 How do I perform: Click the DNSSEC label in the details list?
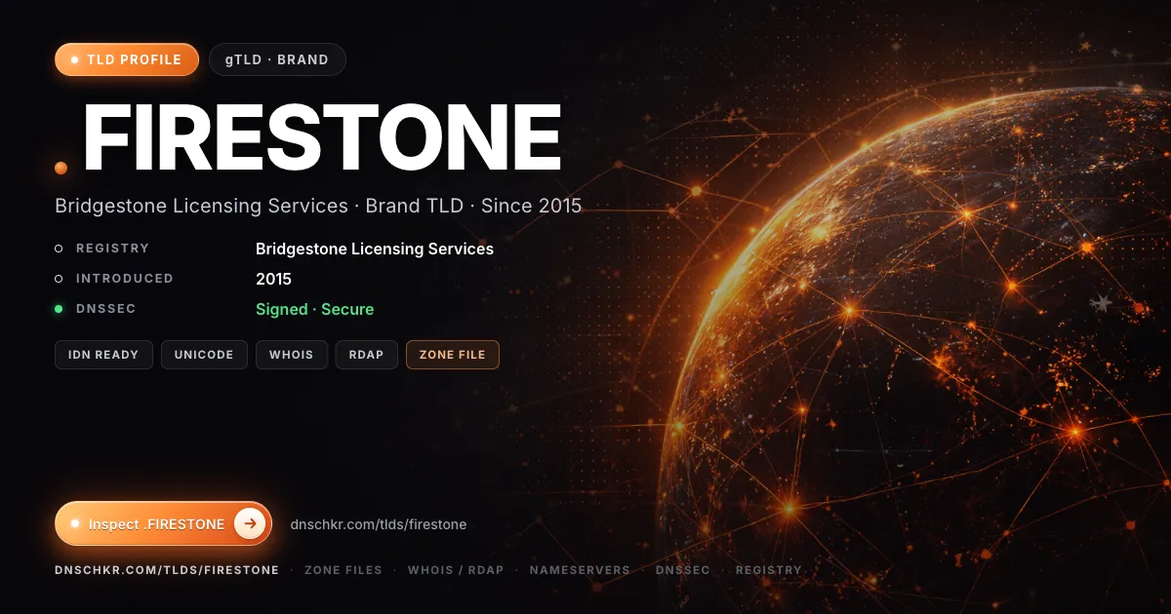[x=105, y=309]
